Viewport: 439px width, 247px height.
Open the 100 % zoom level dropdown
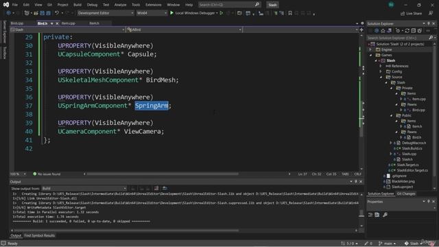pyautogui.click(x=18, y=174)
